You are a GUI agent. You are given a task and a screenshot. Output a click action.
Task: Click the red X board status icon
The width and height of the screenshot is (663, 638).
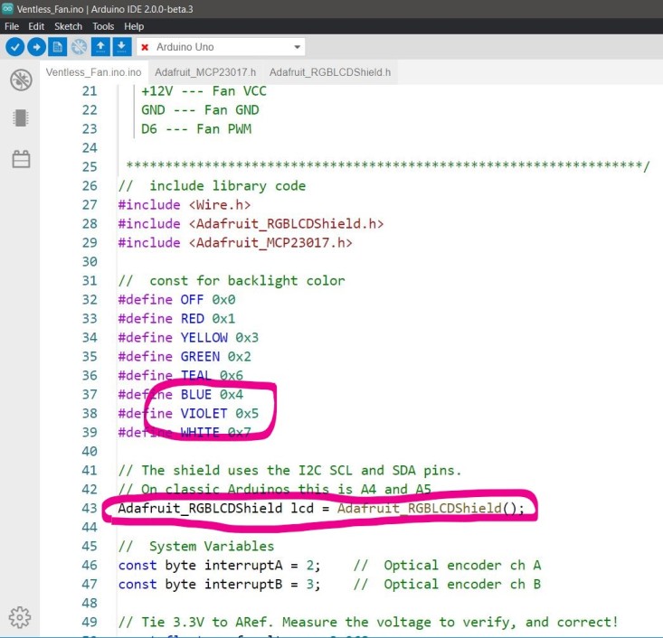pos(145,47)
